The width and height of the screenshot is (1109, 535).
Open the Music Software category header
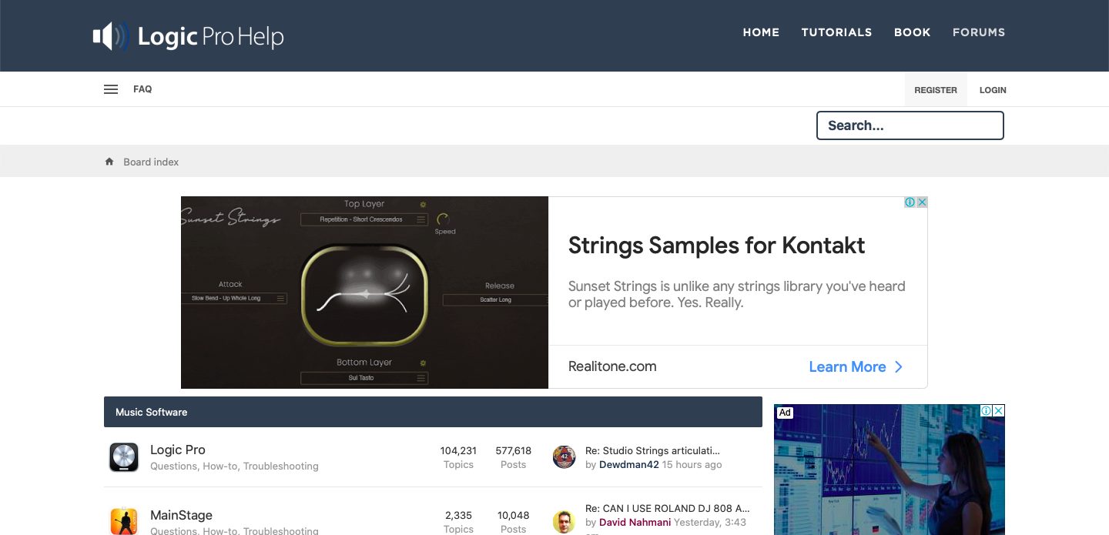coord(152,412)
